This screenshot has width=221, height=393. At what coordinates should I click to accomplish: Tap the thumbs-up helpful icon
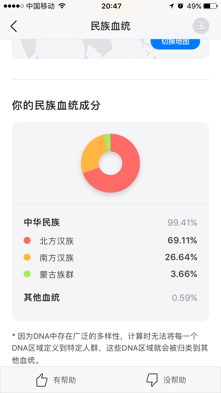pyautogui.click(x=42, y=380)
